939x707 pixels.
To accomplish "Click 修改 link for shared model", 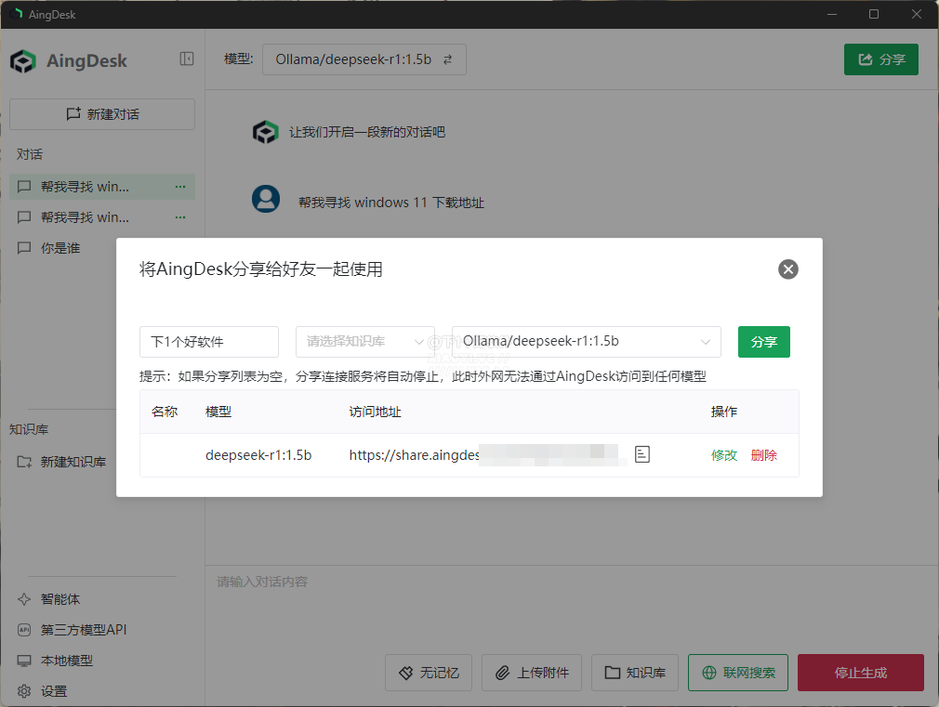I will click(x=724, y=455).
